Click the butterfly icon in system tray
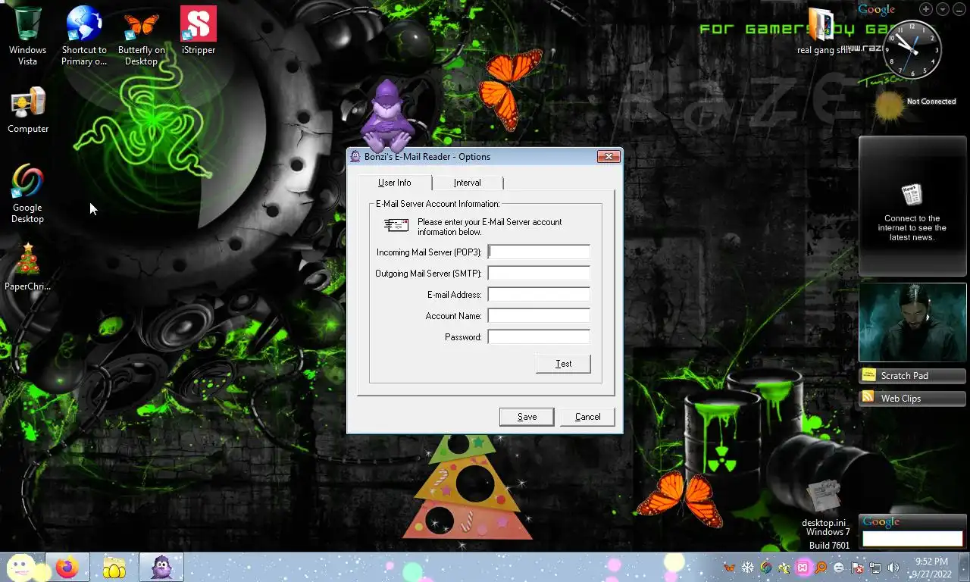970x582 pixels. pos(729,568)
